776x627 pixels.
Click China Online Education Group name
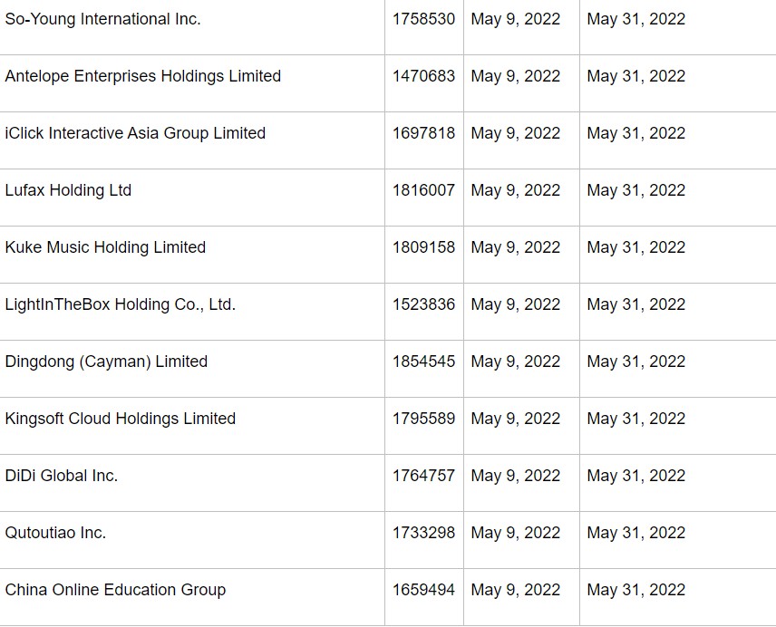115,590
